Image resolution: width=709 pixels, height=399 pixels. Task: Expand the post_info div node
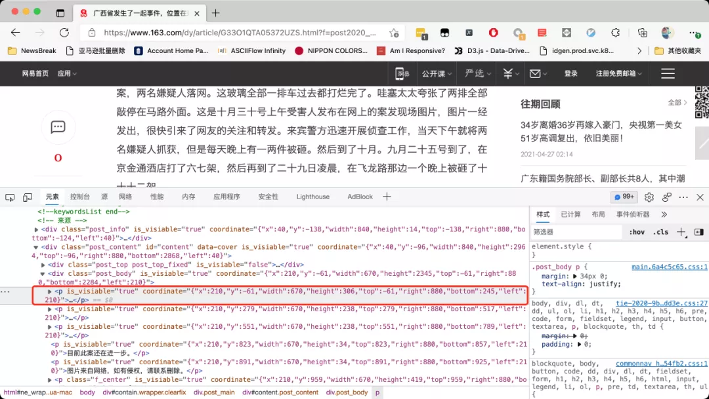36,229
